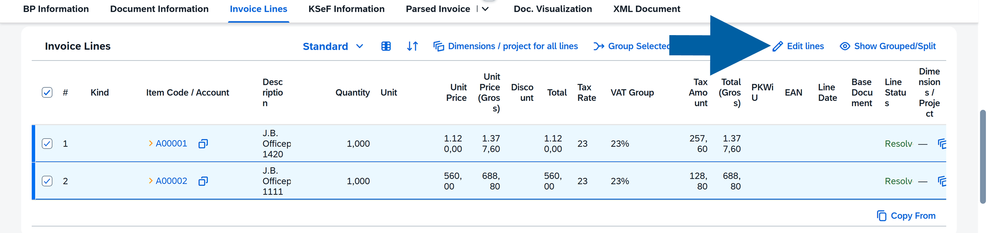Open sort order arrows icon
The height and width of the screenshot is (233, 988).
pyautogui.click(x=412, y=46)
